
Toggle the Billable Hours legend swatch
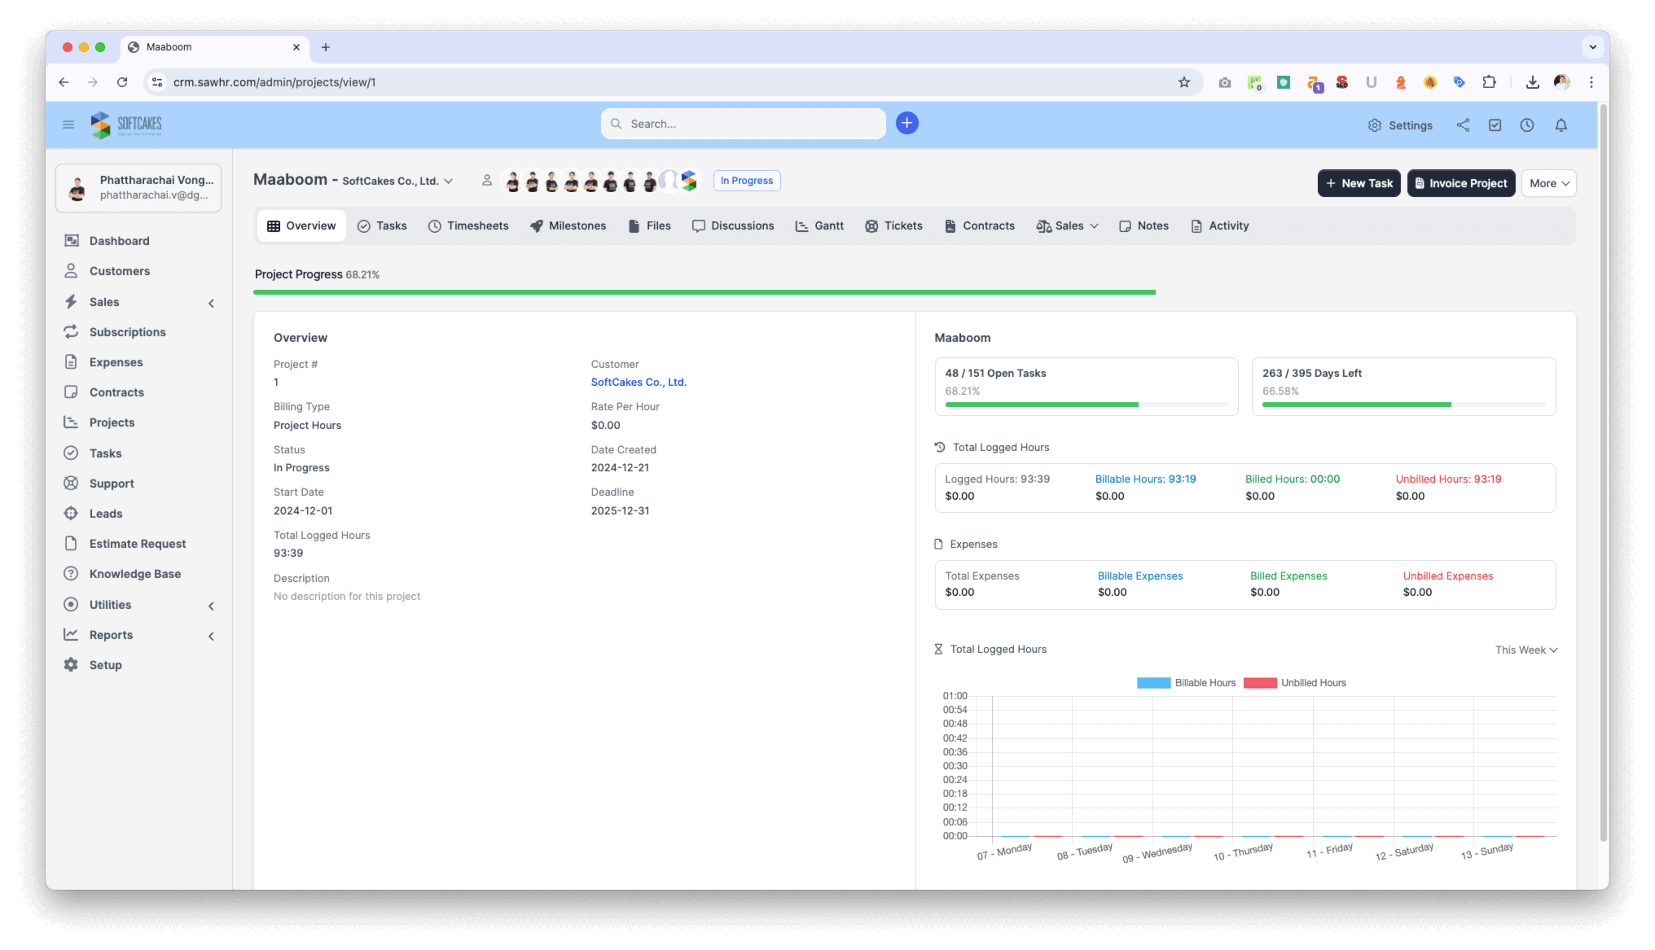click(1153, 683)
